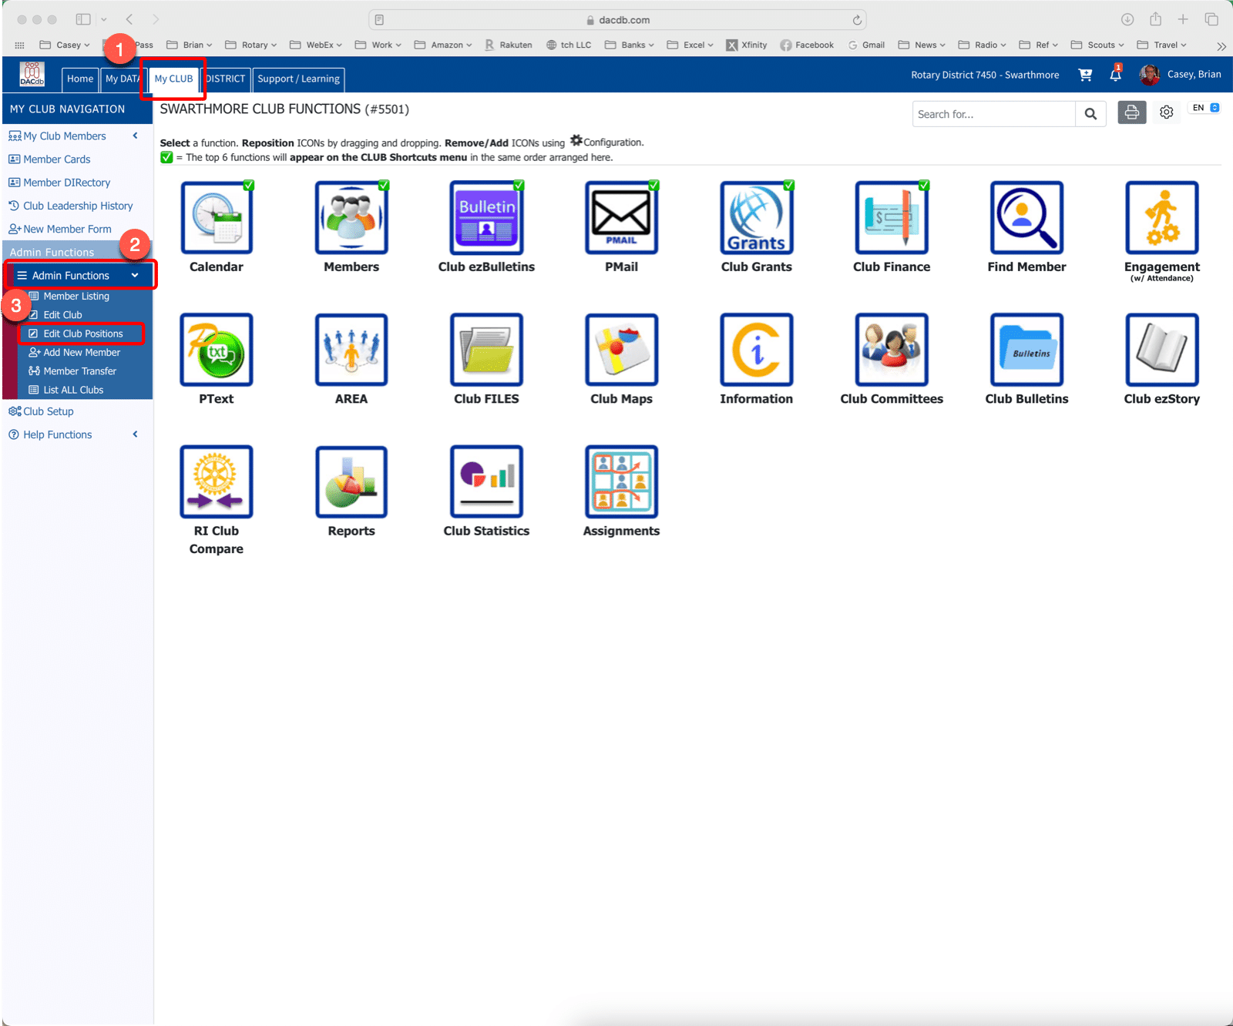Open the Safari Share button
1233x1026 pixels.
tap(1155, 19)
